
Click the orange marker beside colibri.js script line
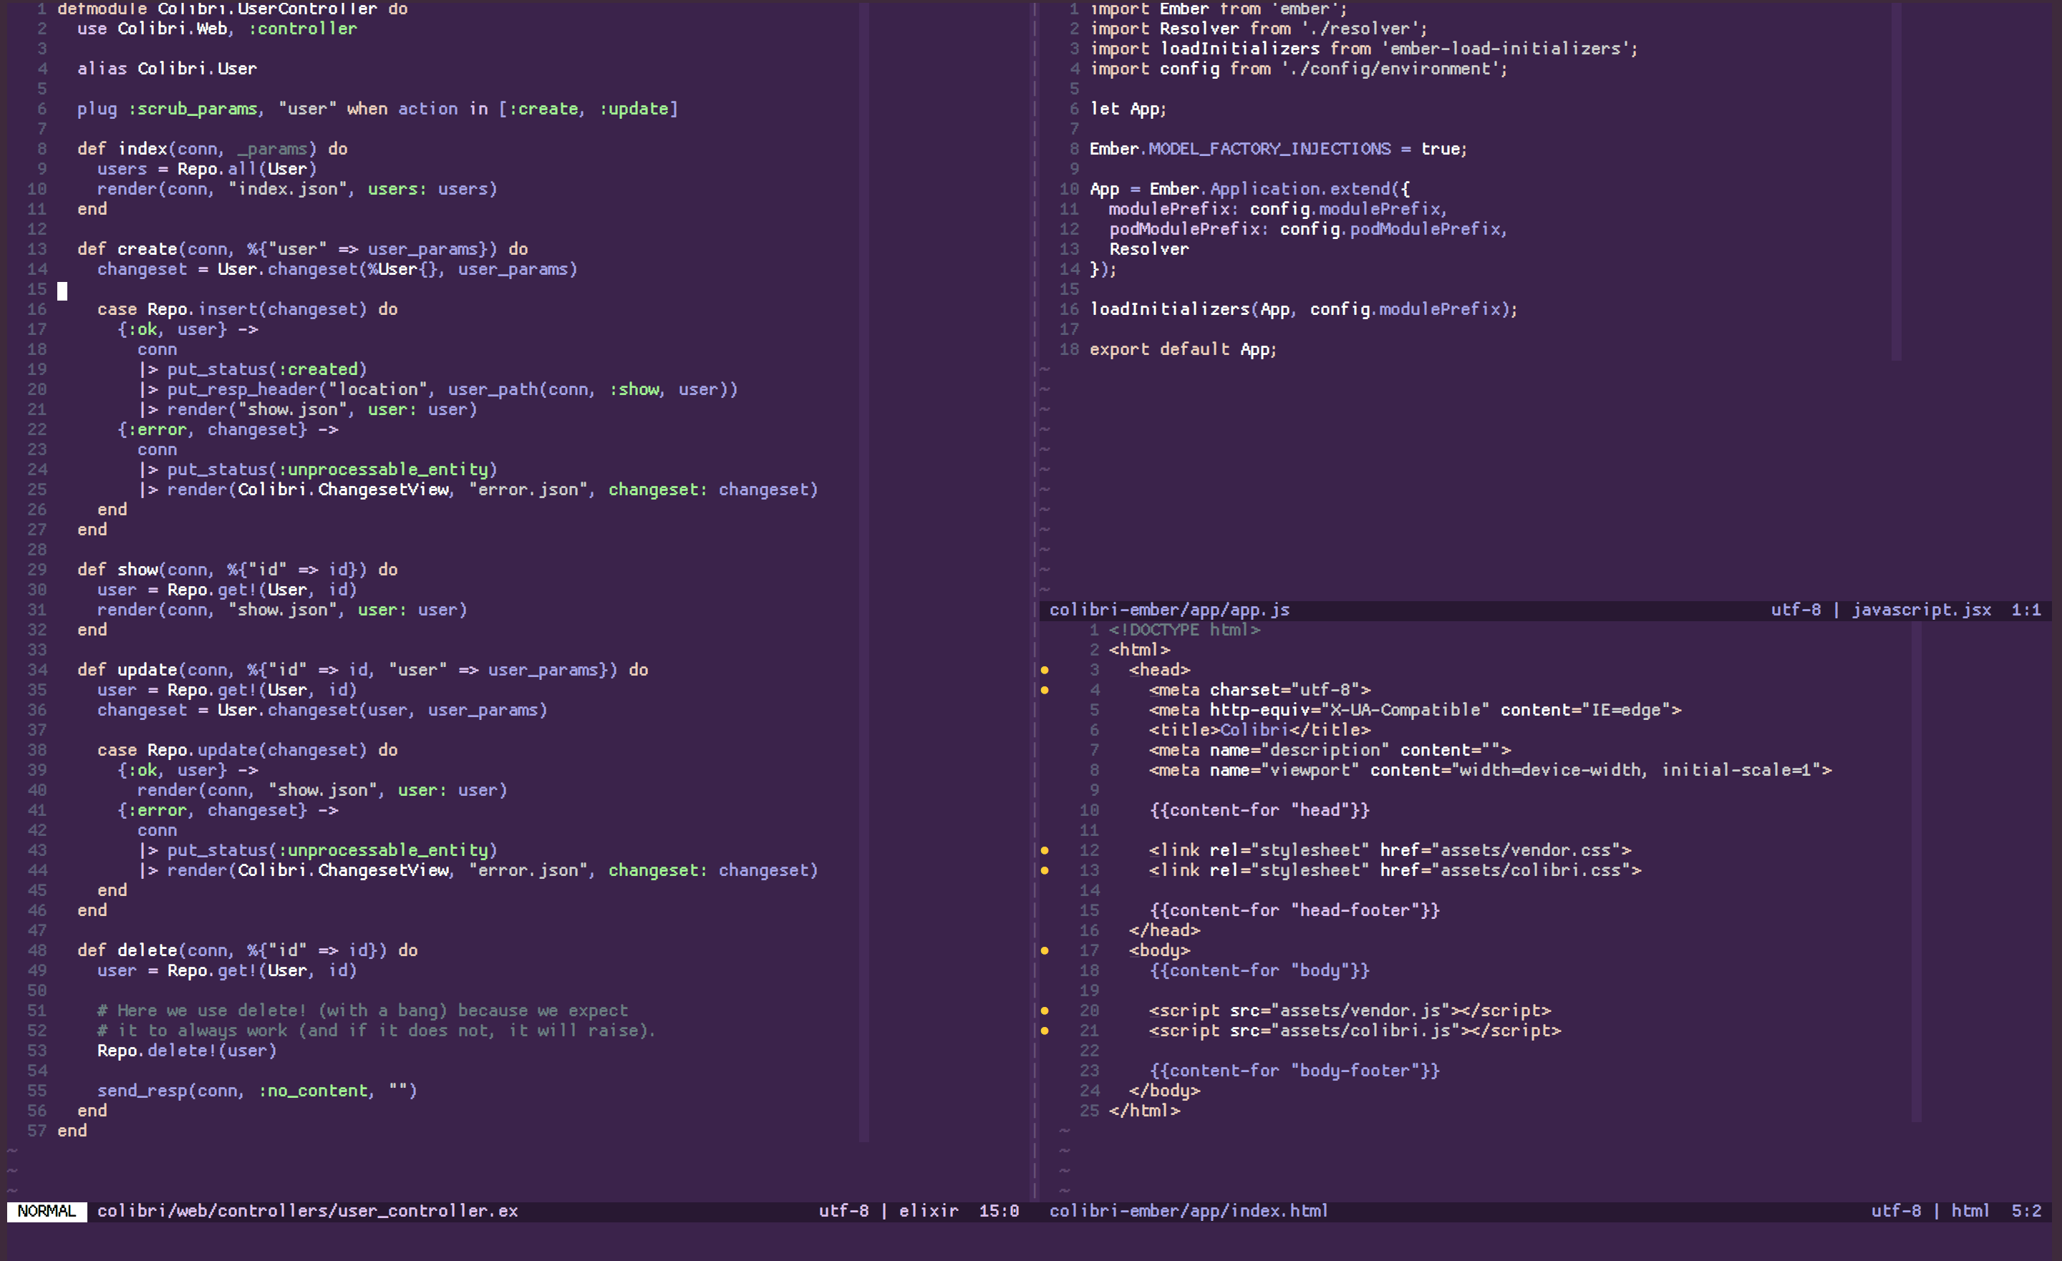pos(1045,1031)
